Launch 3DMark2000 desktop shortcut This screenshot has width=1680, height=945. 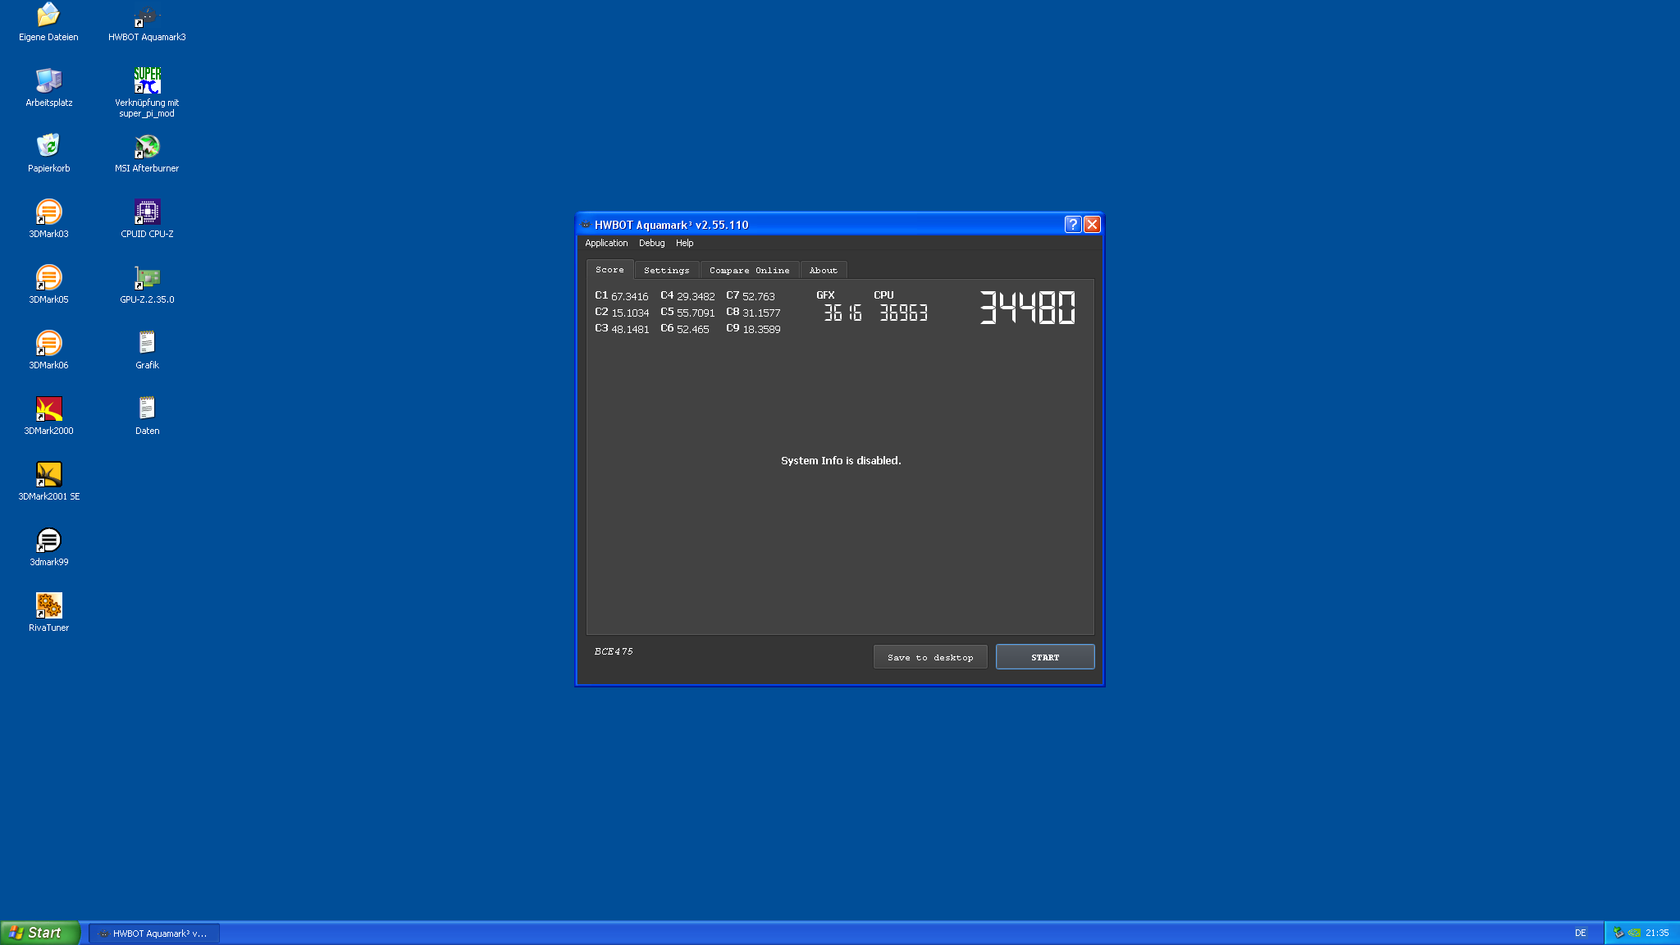click(x=48, y=416)
